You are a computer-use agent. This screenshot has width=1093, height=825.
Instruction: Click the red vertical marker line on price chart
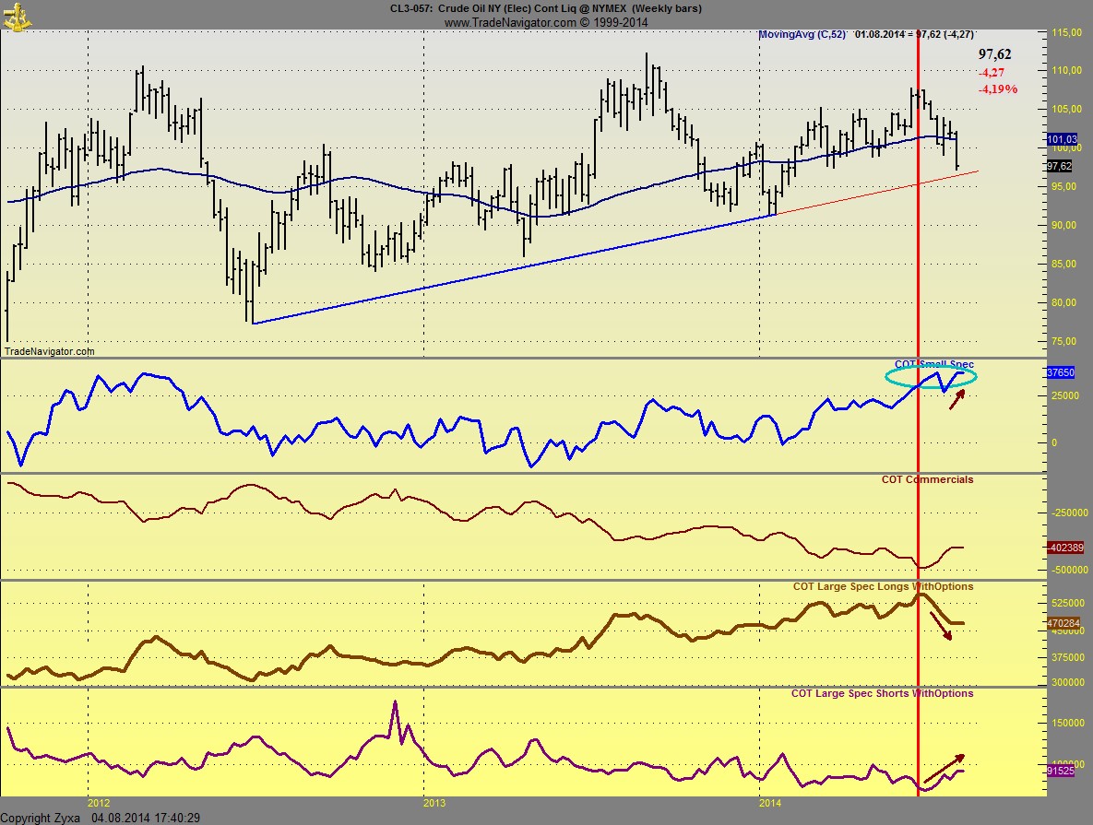coord(918,230)
